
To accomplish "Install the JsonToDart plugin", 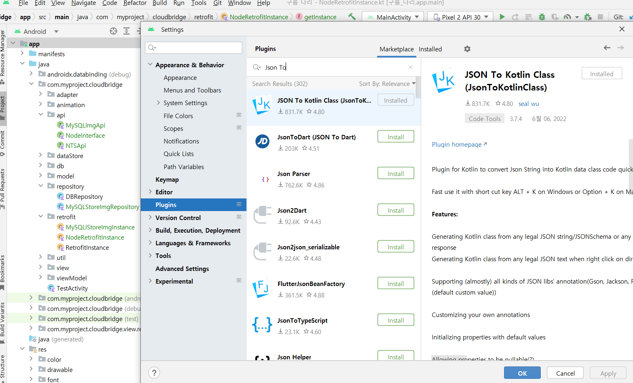I will pyautogui.click(x=395, y=137).
